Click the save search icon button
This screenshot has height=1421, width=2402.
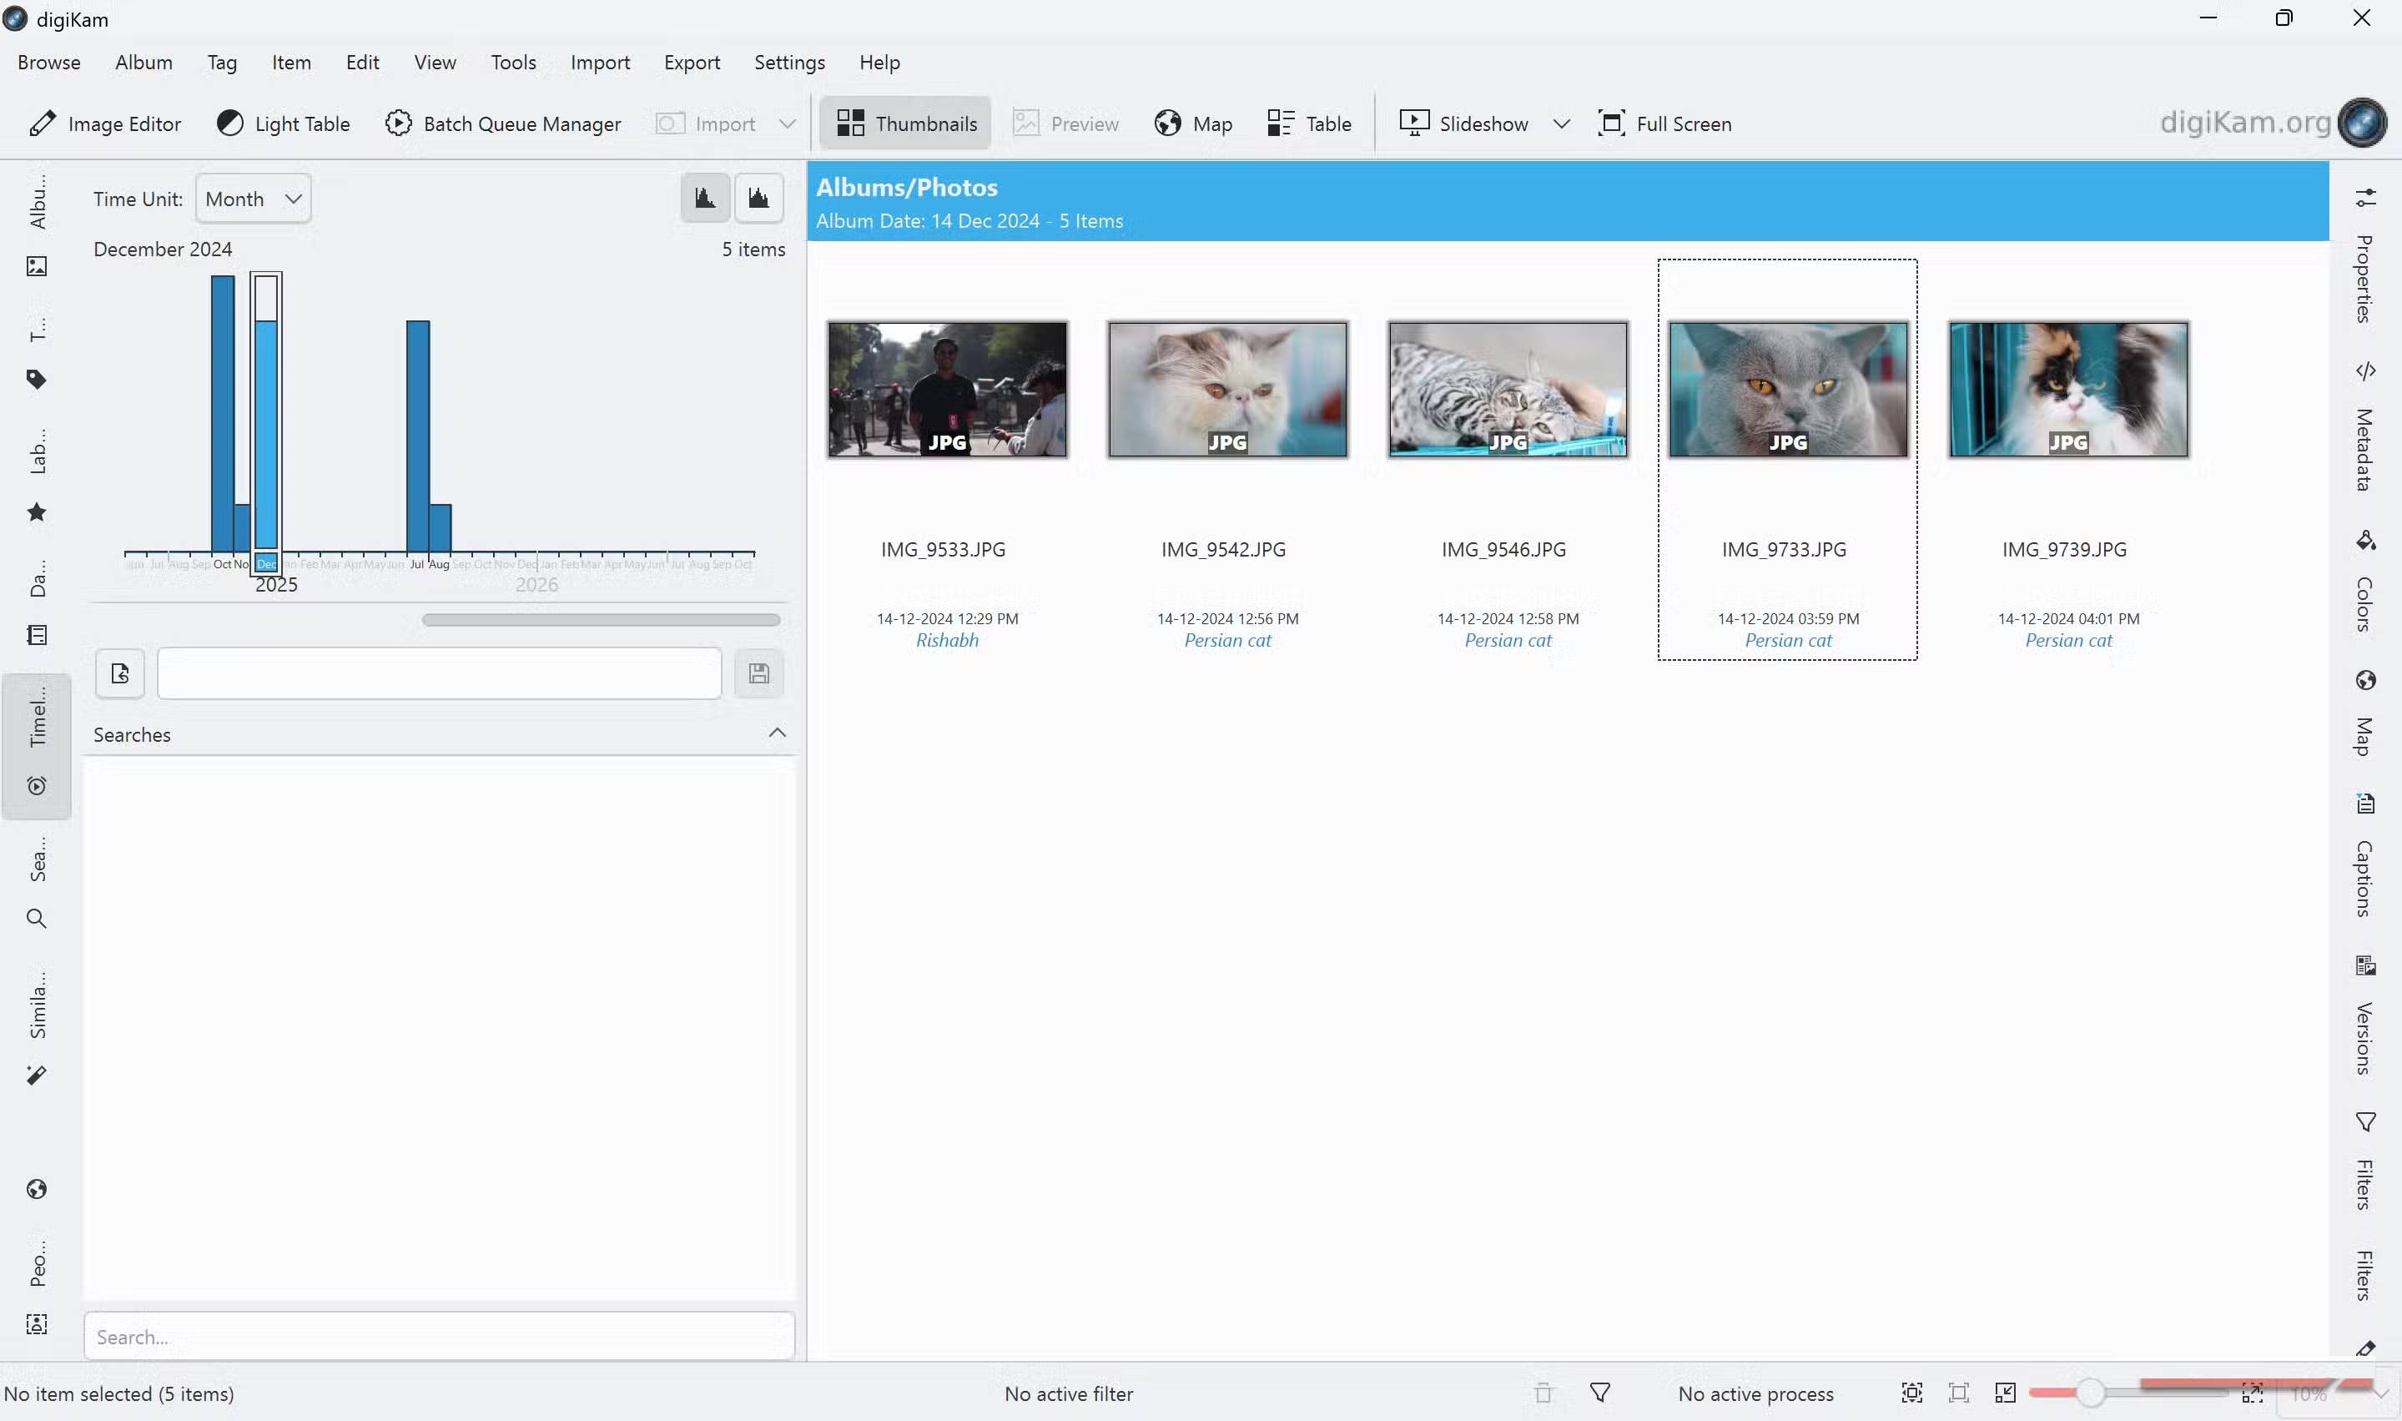click(758, 674)
